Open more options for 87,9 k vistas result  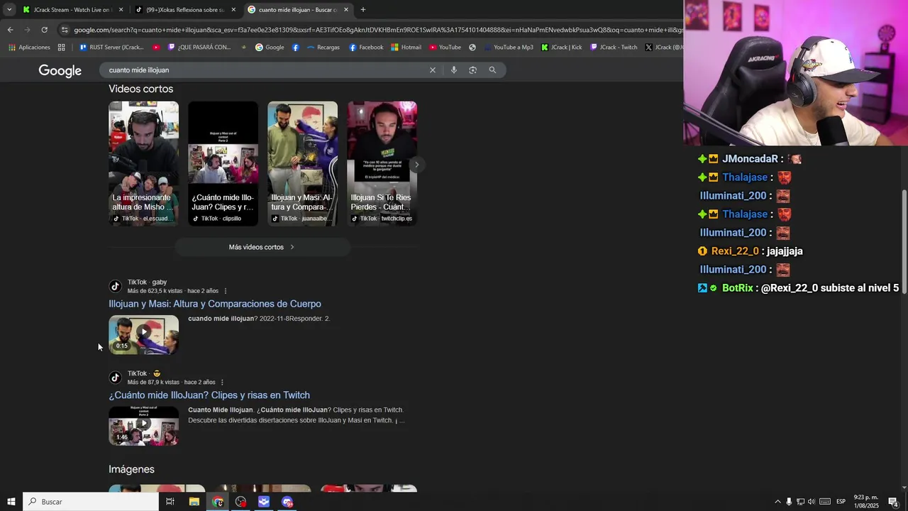click(x=222, y=383)
